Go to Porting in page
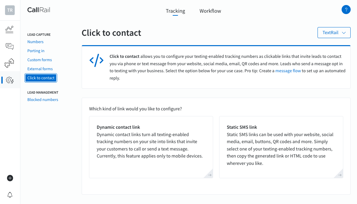 [x=36, y=51]
